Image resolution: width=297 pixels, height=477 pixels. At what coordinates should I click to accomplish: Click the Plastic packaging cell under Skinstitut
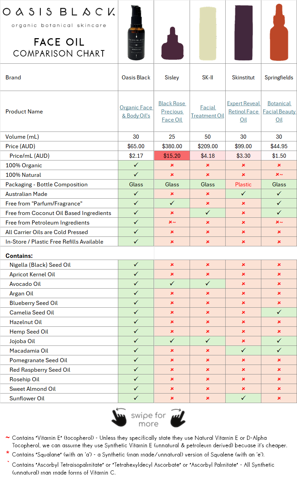coord(243,184)
